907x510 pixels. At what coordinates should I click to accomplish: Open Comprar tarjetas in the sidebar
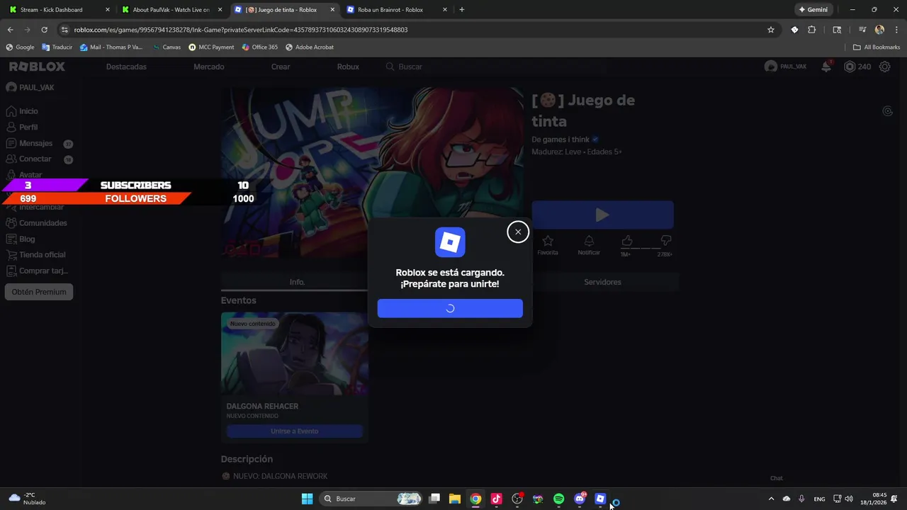[x=43, y=271]
